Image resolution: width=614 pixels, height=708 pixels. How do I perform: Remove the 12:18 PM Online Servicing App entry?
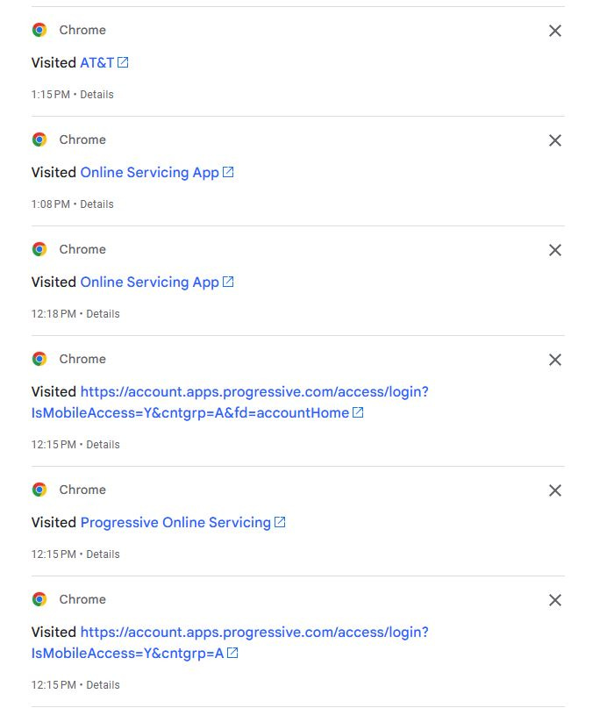point(554,250)
